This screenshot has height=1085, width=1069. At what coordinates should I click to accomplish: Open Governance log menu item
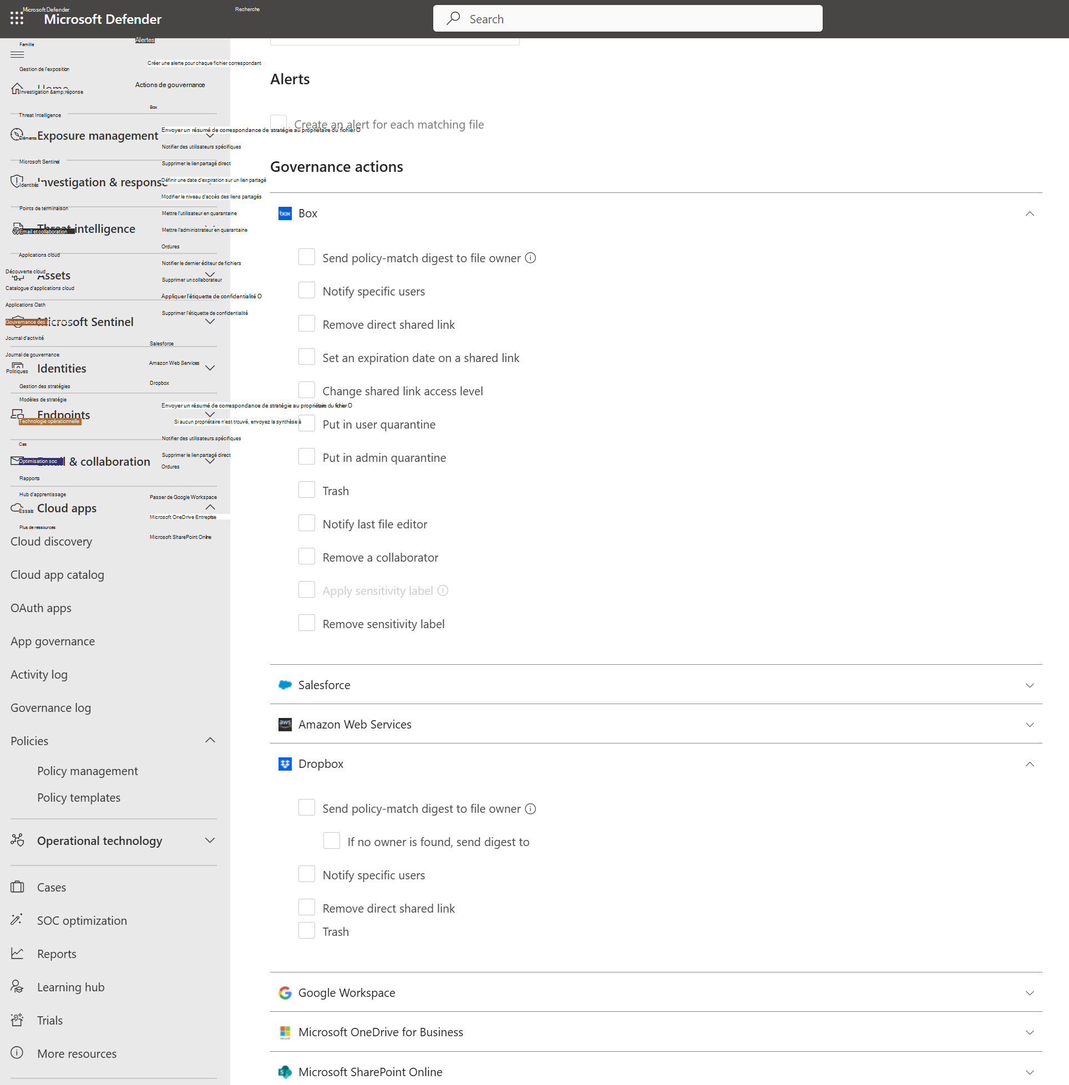(x=50, y=707)
